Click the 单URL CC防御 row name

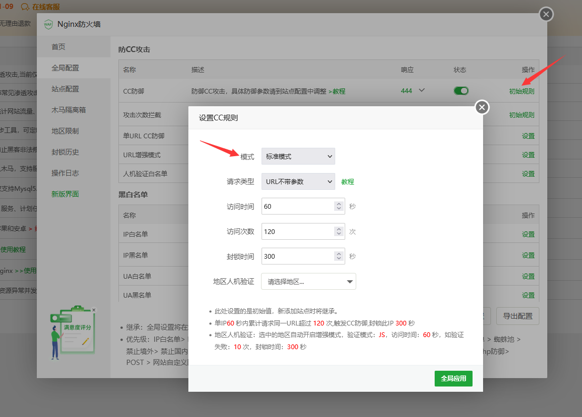pyautogui.click(x=144, y=136)
